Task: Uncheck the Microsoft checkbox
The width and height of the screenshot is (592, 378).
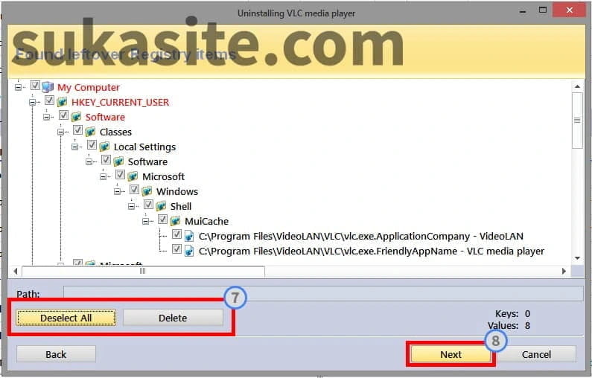Action: [120, 175]
